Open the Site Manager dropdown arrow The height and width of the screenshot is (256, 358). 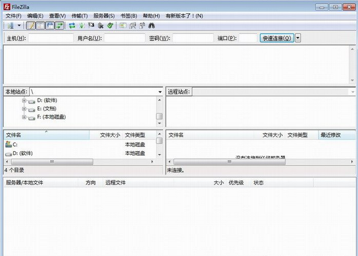pos(19,25)
